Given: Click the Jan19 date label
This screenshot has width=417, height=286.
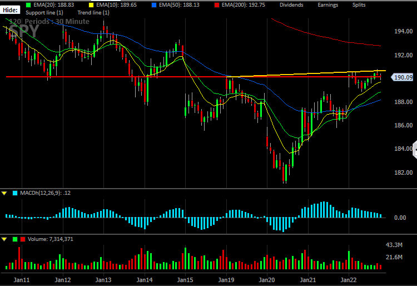Looking at the screenshot, I should (226, 280).
